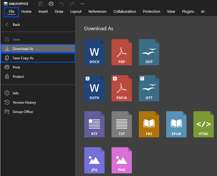The width and height of the screenshot is (217, 176).
Task: Go back using the Back arrow
Action: click(x=7, y=24)
